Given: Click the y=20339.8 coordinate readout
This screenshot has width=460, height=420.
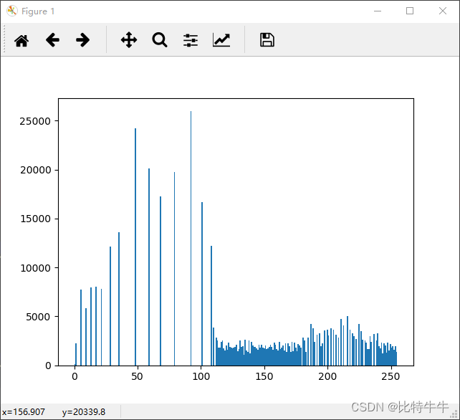Looking at the screenshot, I should [x=84, y=412].
